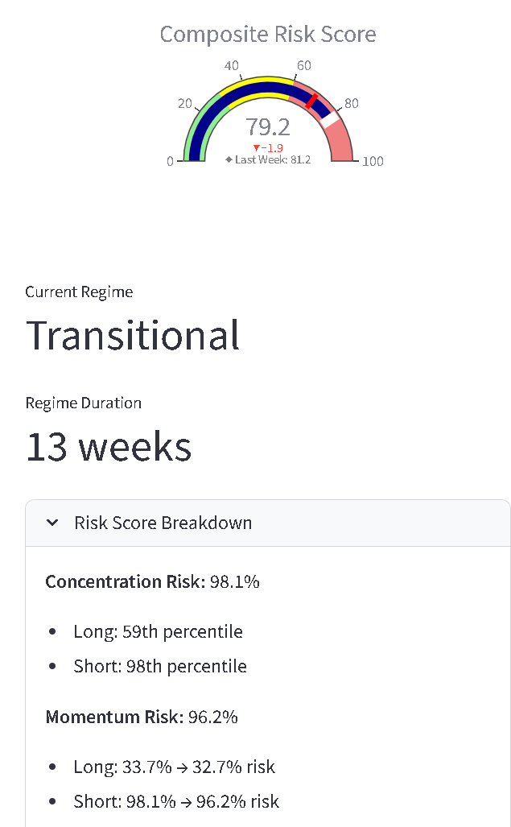Collapse the Risk Score Breakdown chevron
511x827 pixels.
[52, 523]
